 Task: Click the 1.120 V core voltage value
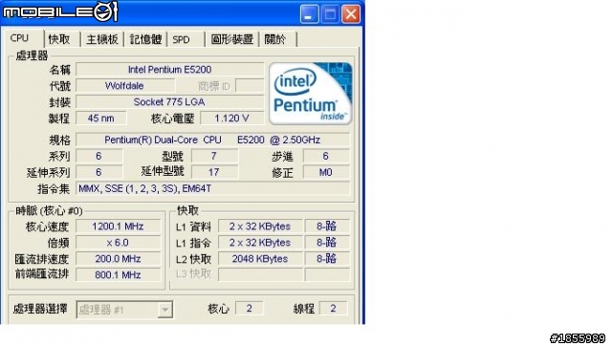coord(231,119)
